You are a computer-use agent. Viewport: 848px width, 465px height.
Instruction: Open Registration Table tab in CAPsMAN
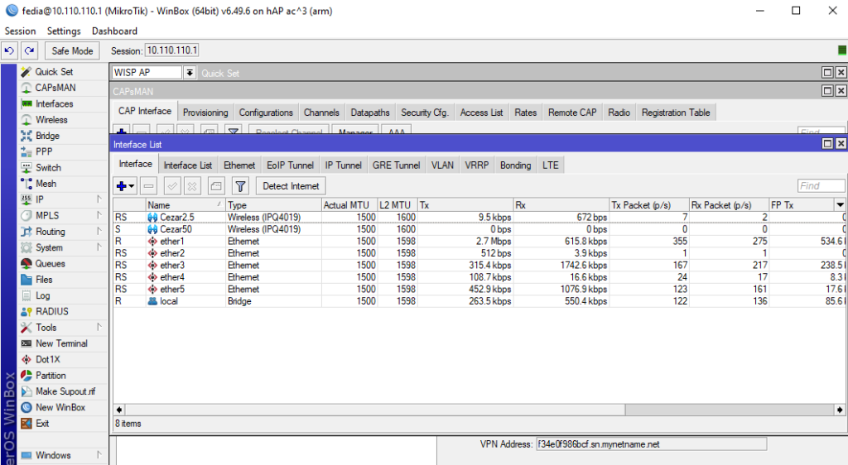pos(676,113)
